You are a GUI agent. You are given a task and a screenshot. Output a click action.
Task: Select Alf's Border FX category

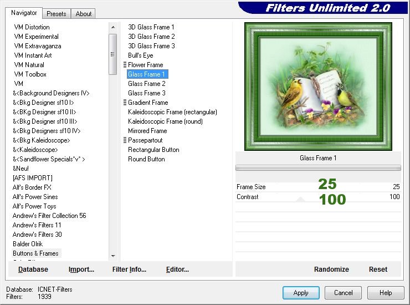[x=32, y=187]
